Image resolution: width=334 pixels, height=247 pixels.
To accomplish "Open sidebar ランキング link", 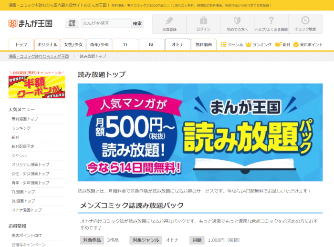I will coord(21,128).
